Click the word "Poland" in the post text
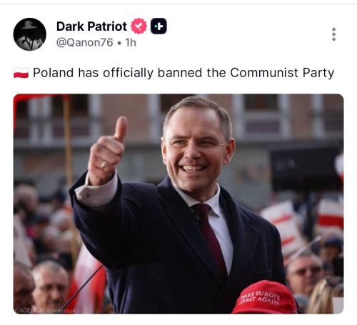Screen dimensions: 357x325 point(53,73)
